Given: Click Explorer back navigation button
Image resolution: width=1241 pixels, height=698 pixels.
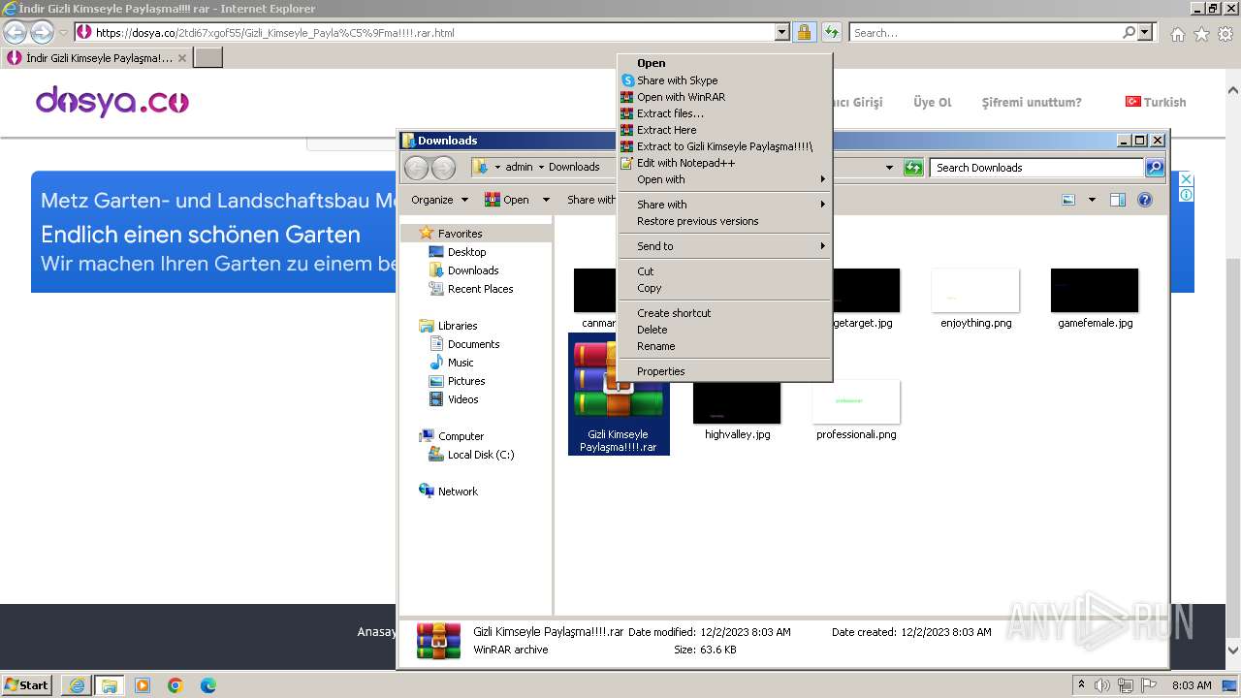Looking at the screenshot, I should (416, 168).
